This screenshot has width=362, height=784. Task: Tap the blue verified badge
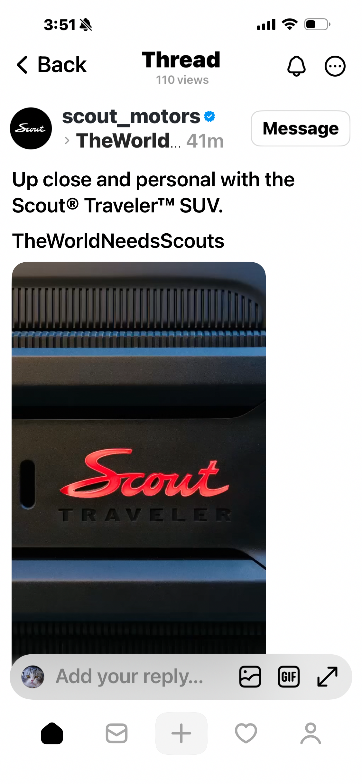click(x=209, y=117)
